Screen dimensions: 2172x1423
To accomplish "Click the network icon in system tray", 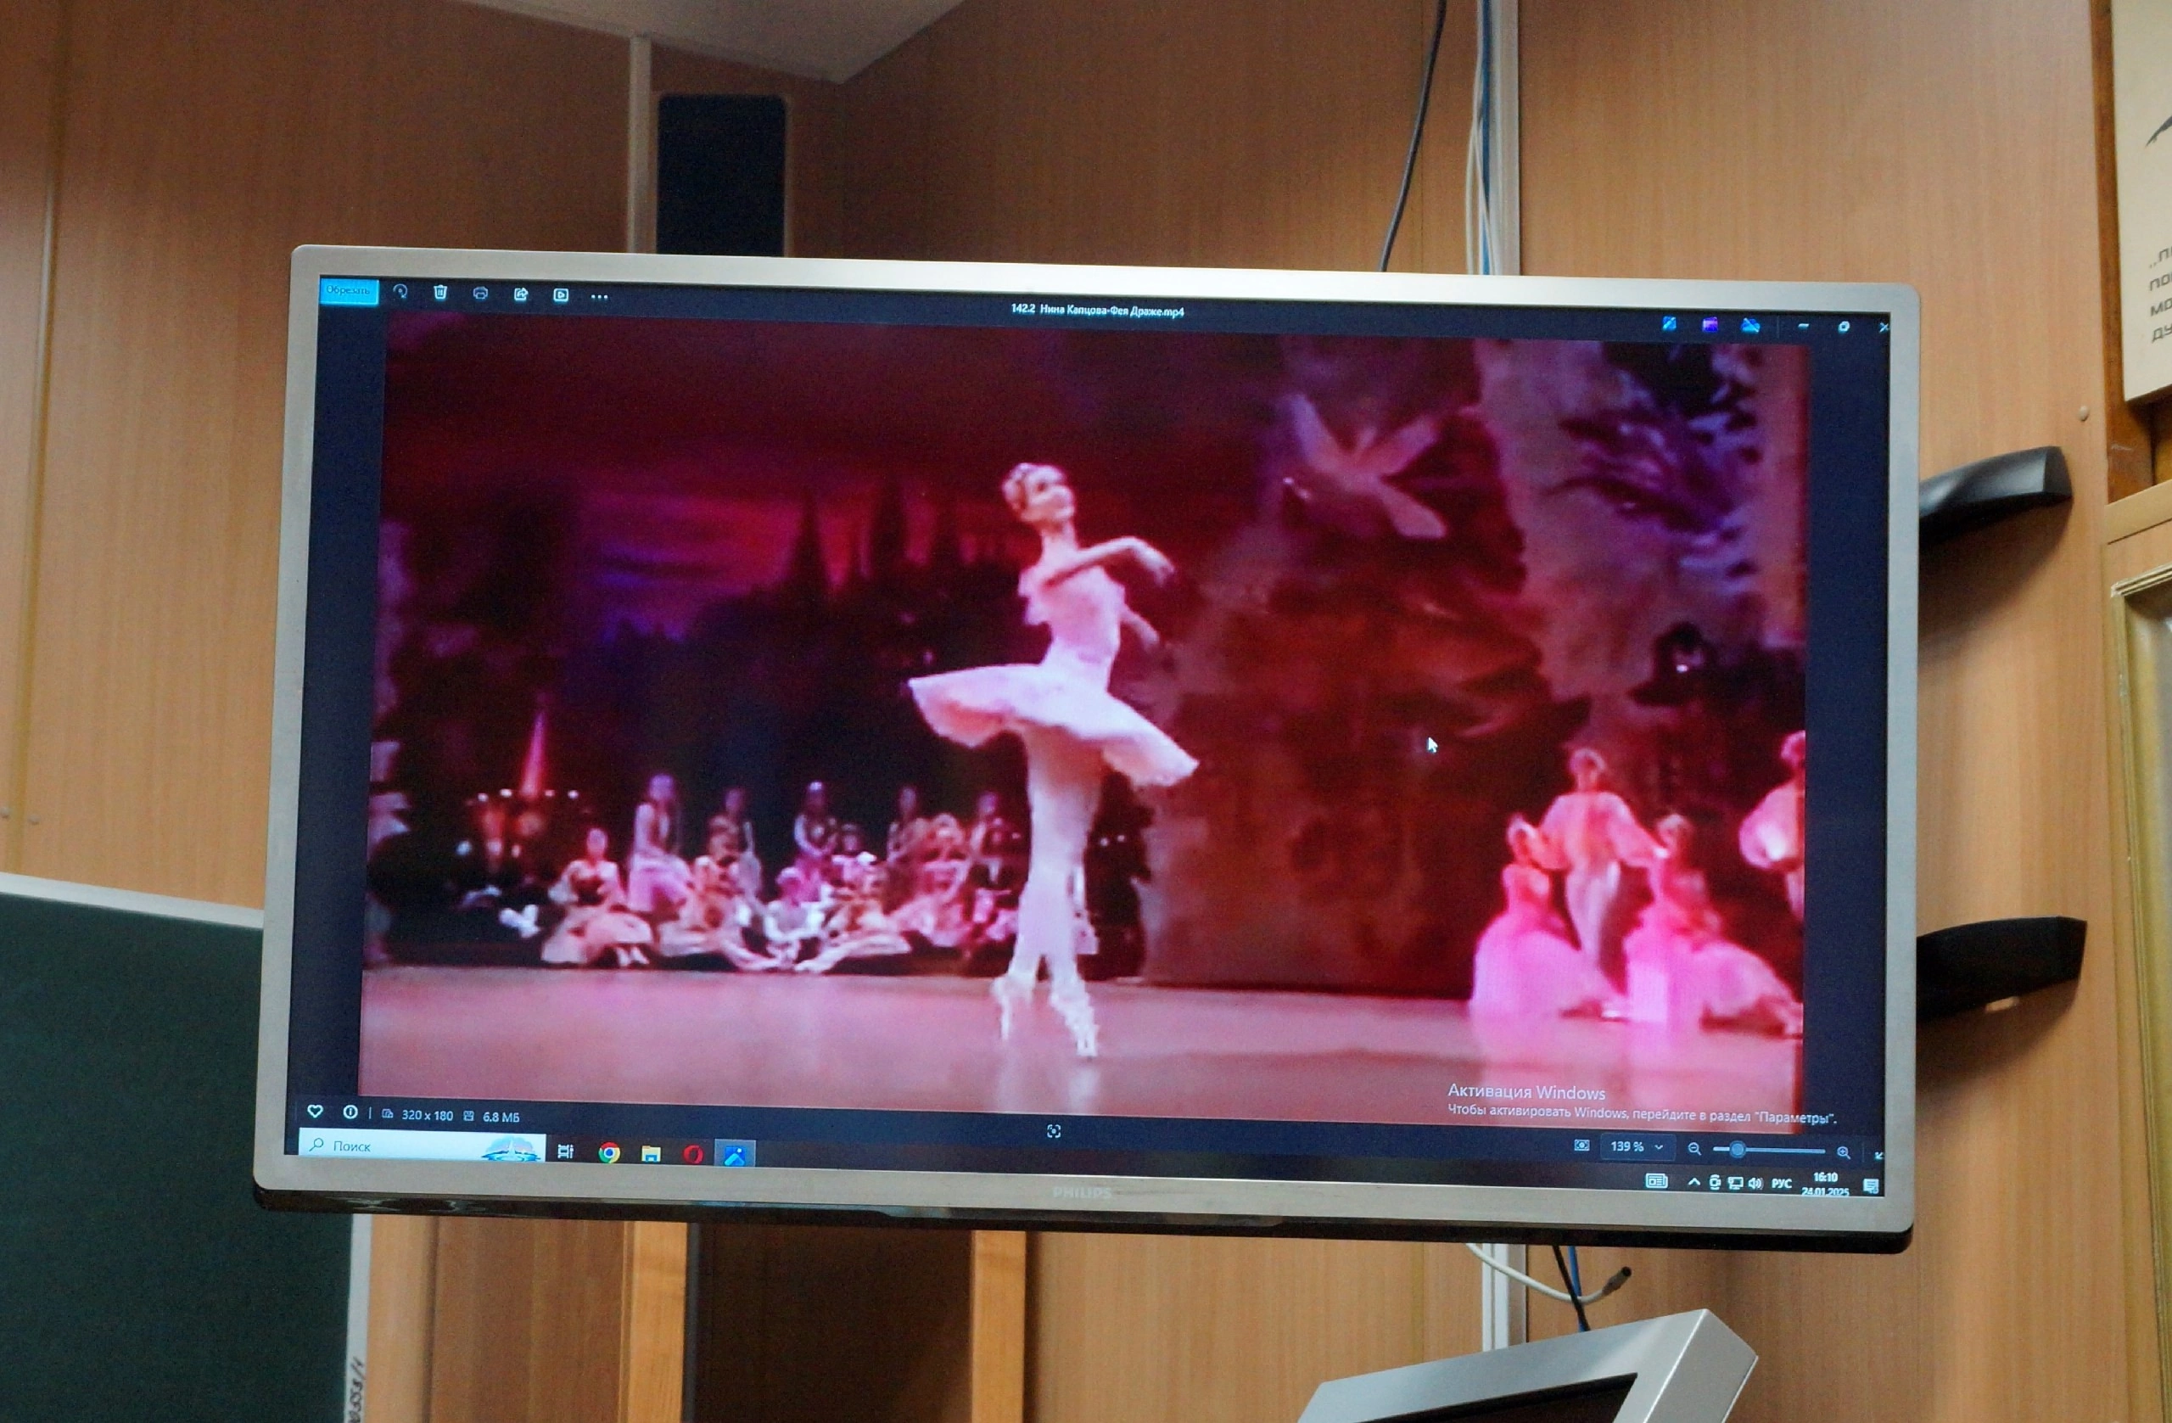I will pyautogui.click(x=1735, y=1183).
